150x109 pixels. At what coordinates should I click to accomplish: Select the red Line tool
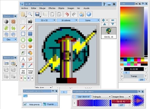[30, 28]
